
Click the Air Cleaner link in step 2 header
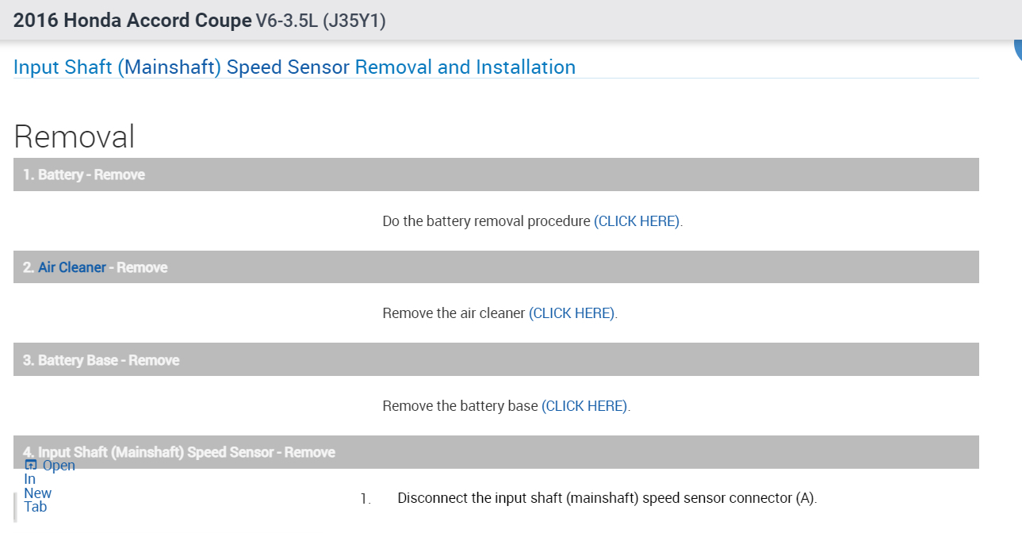(72, 267)
